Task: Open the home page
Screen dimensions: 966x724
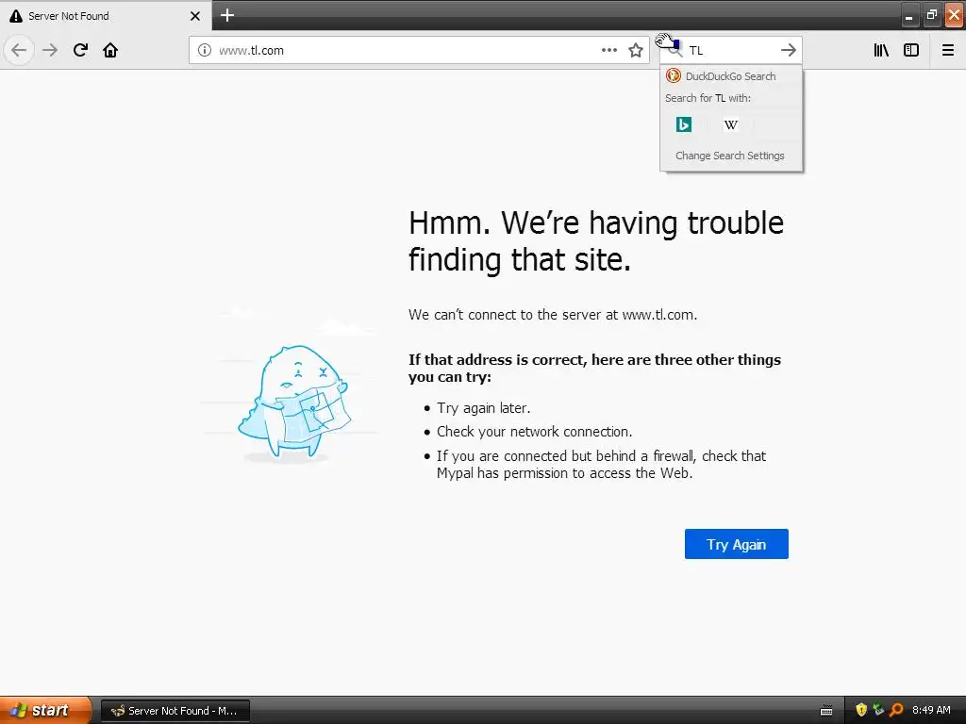Action: [110, 50]
